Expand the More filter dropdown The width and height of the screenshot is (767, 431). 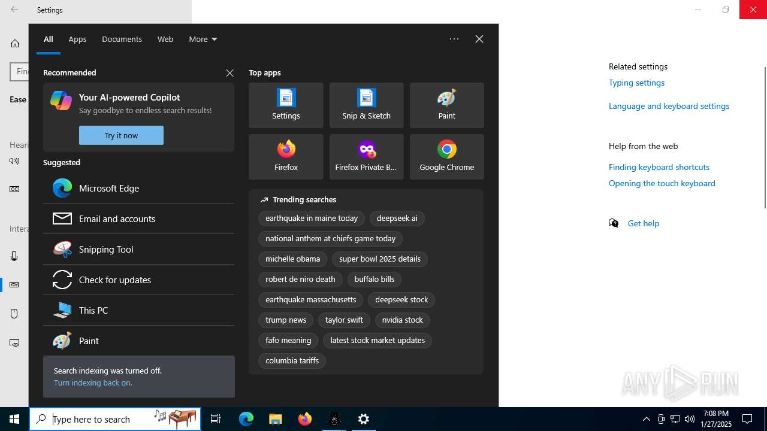[x=203, y=39]
